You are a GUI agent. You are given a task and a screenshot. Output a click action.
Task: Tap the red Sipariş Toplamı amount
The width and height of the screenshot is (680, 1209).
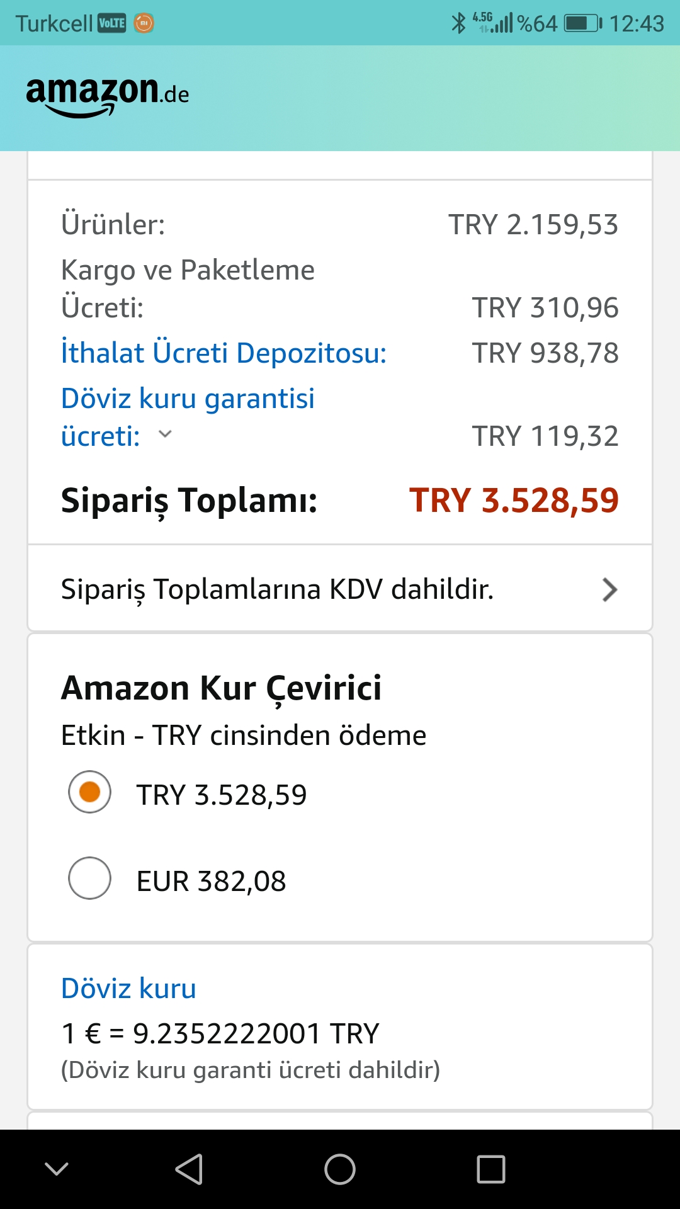[x=514, y=501]
